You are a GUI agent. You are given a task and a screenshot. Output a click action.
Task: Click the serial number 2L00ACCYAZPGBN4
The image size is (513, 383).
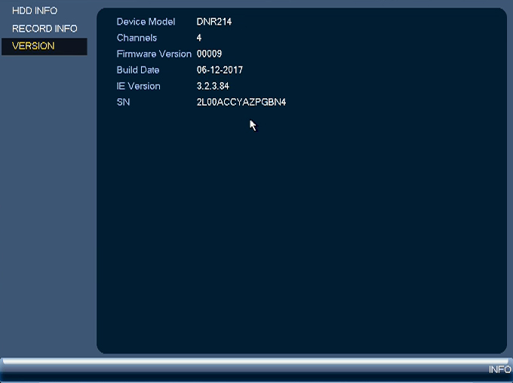pyautogui.click(x=241, y=102)
